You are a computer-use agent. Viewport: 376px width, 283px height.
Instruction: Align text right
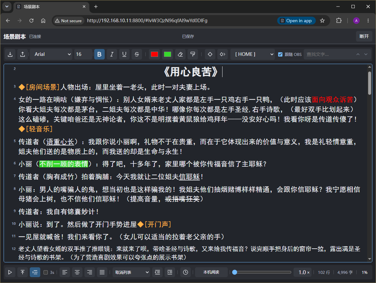point(90,272)
